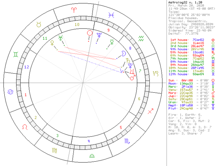Click the red Mars symbol inside the chart
216x166 pixels.
[132, 77]
